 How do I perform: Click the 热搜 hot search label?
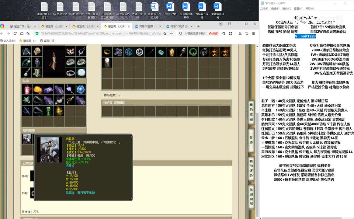point(213,33)
